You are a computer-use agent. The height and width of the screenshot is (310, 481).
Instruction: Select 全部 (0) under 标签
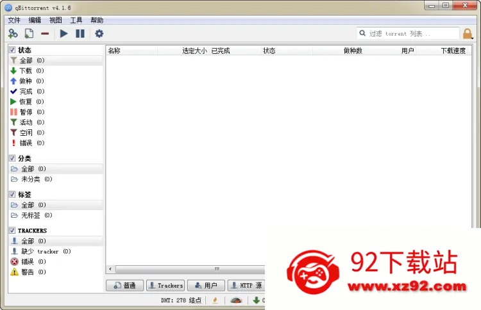point(56,205)
